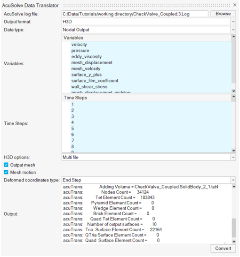
Task: Click the AcuSolve log file path field
Action: coord(135,14)
